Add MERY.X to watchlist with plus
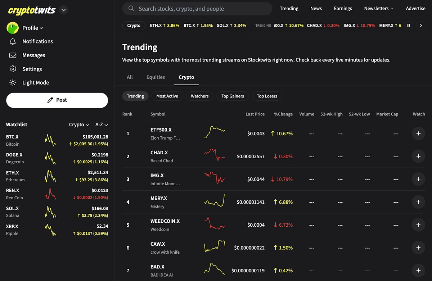Image resolution: width=432 pixels, height=281 pixels. coord(418,202)
